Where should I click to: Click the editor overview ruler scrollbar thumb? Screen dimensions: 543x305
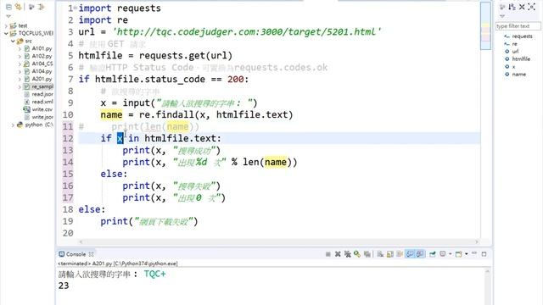tap(485, 26)
